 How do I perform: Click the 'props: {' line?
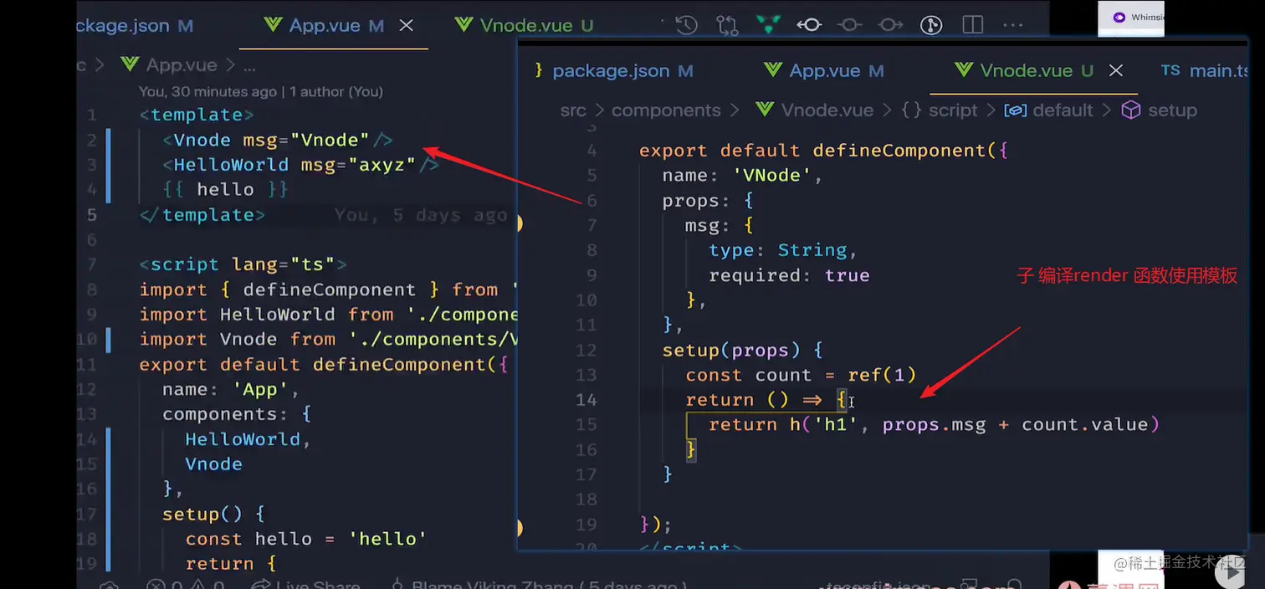(x=708, y=201)
